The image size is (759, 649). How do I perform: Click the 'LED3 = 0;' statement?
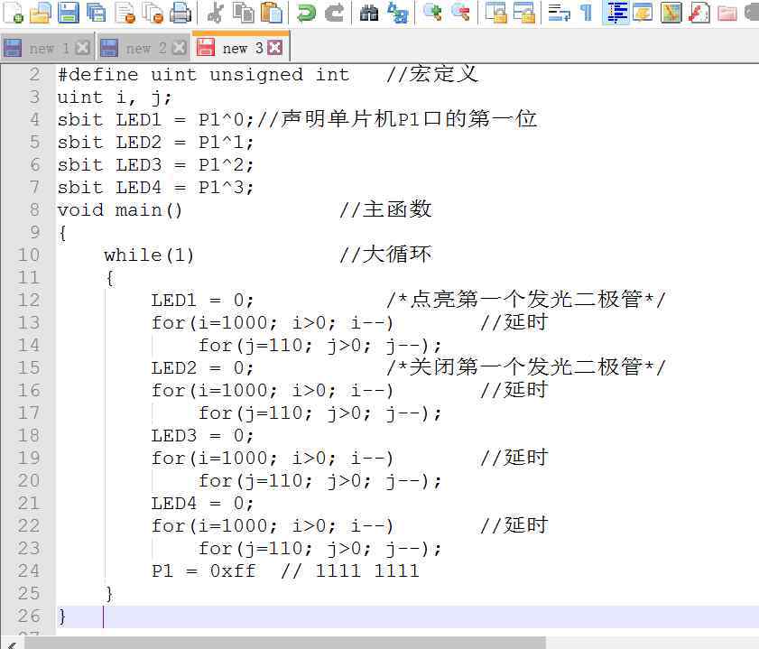click(202, 436)
